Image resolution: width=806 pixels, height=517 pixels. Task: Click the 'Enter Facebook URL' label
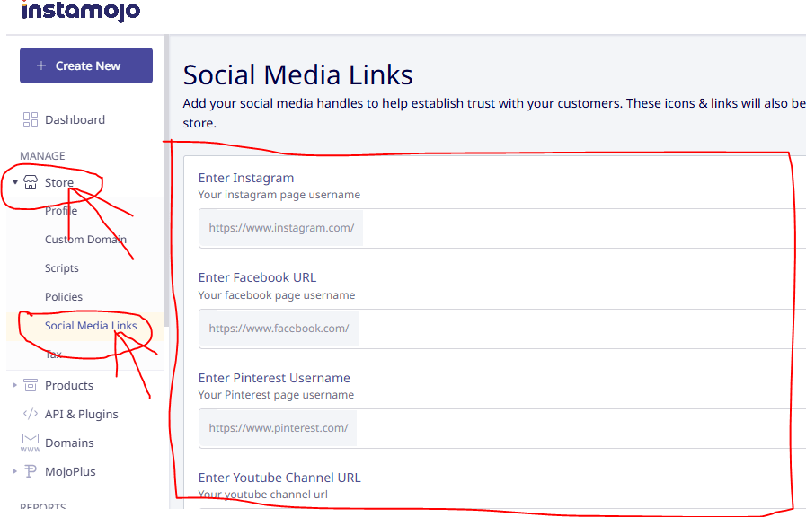[258, 277]
